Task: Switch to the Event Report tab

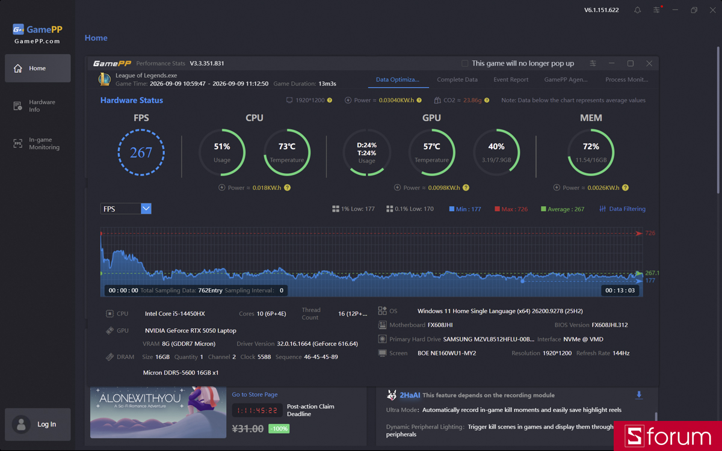Action: click(511, 79)
